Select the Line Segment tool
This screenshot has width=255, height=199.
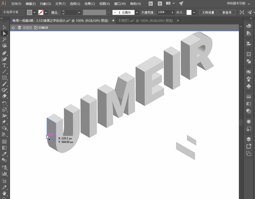pos(4,71)
